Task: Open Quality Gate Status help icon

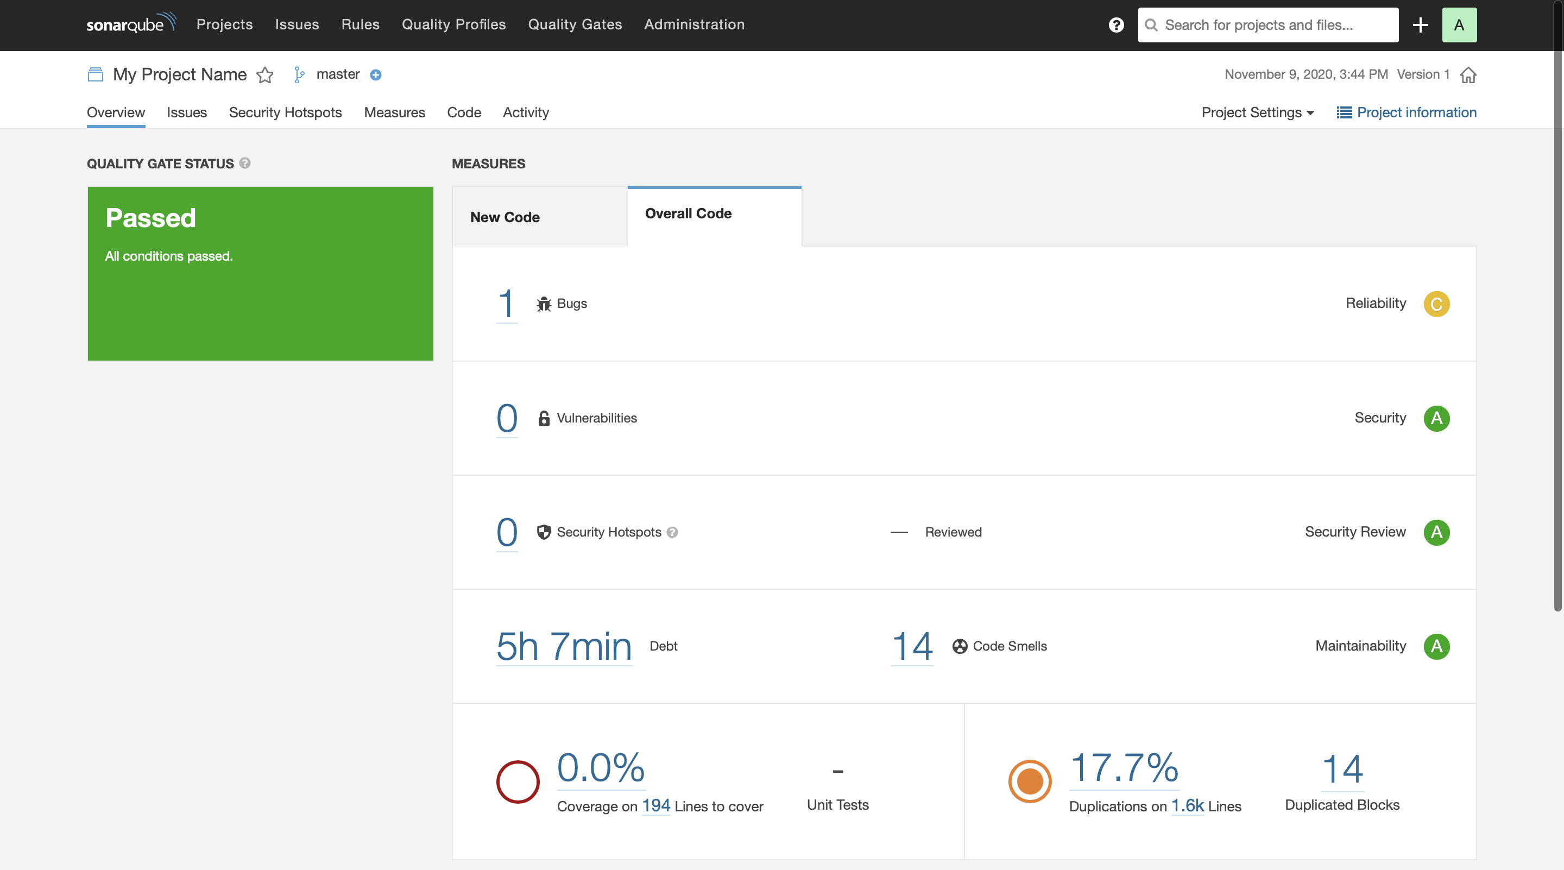Action: 245,163
